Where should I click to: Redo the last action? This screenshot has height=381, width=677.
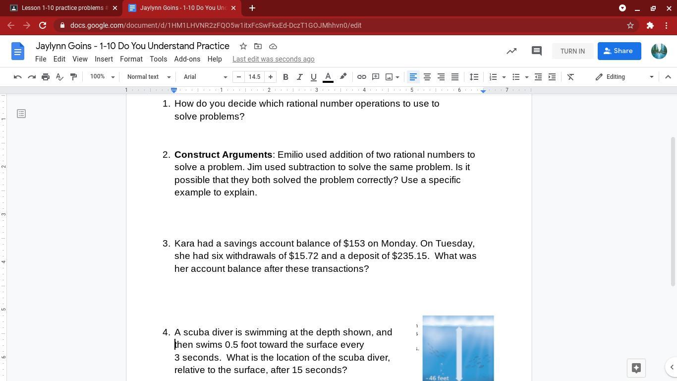click(32, 77)
